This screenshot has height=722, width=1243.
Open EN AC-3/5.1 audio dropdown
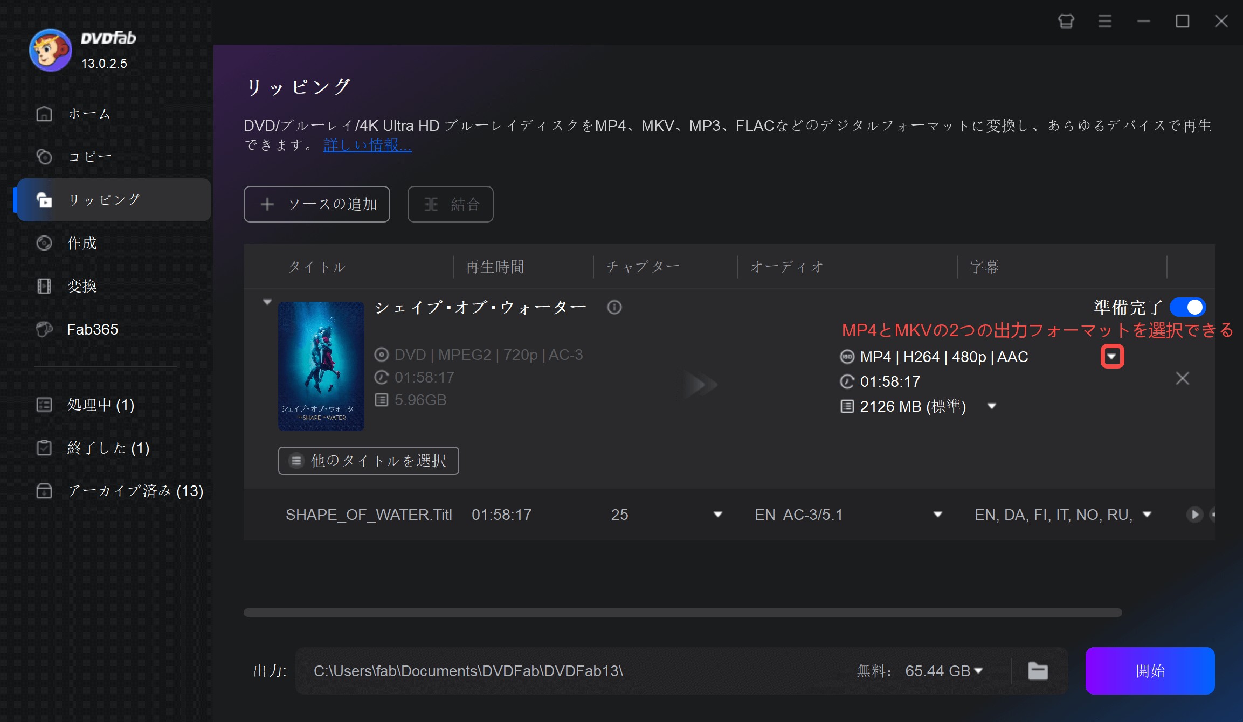click(x=937, y=515)
